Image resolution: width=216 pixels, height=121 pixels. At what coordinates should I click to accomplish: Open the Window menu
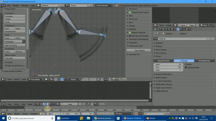click(25, 5)
